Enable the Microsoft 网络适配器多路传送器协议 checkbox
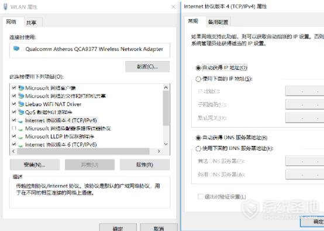 pos(14,128)
